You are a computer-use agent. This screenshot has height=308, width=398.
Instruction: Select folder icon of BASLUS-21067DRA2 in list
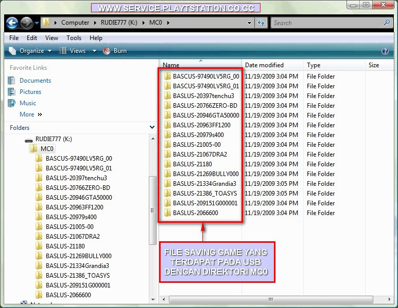point(167,154)
